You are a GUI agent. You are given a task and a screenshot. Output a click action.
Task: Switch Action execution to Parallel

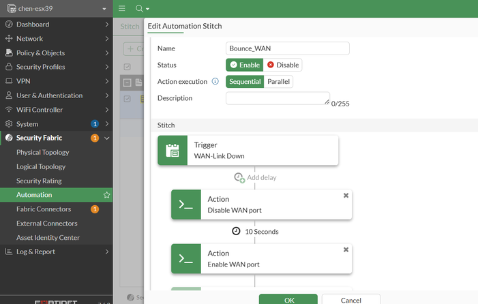(278, 81)
